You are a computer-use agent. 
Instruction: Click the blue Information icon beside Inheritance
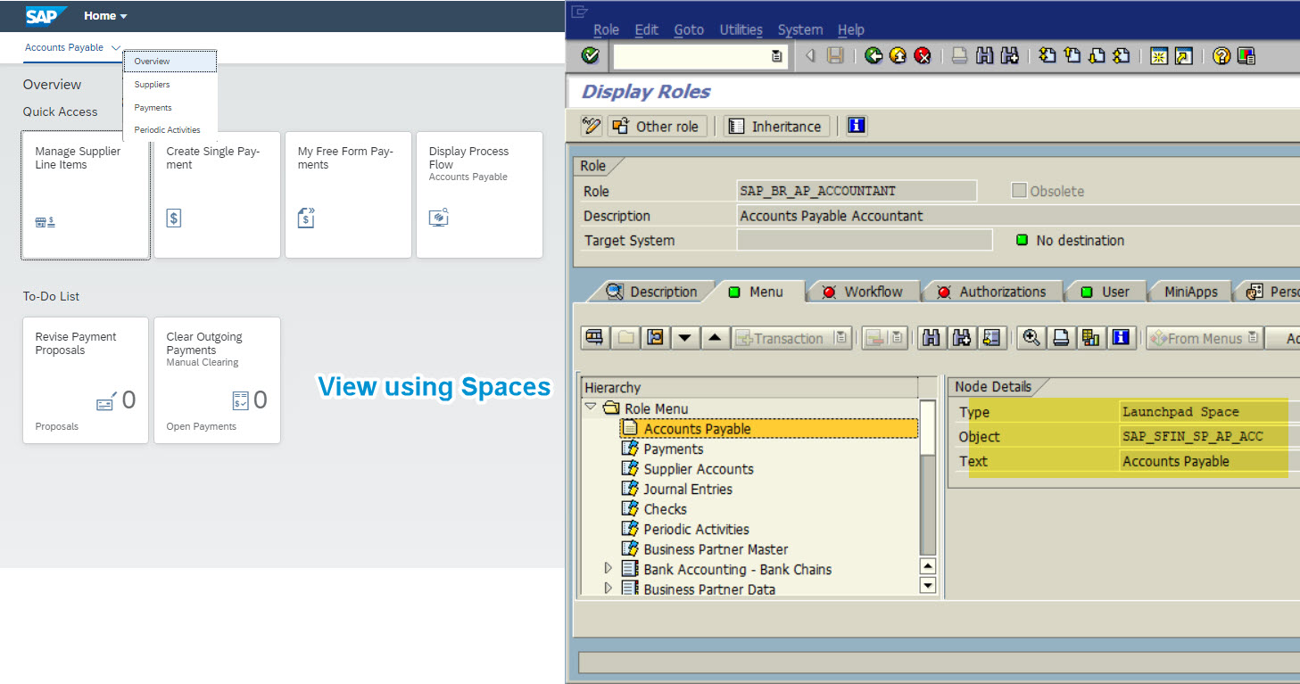tap(857, 127)
